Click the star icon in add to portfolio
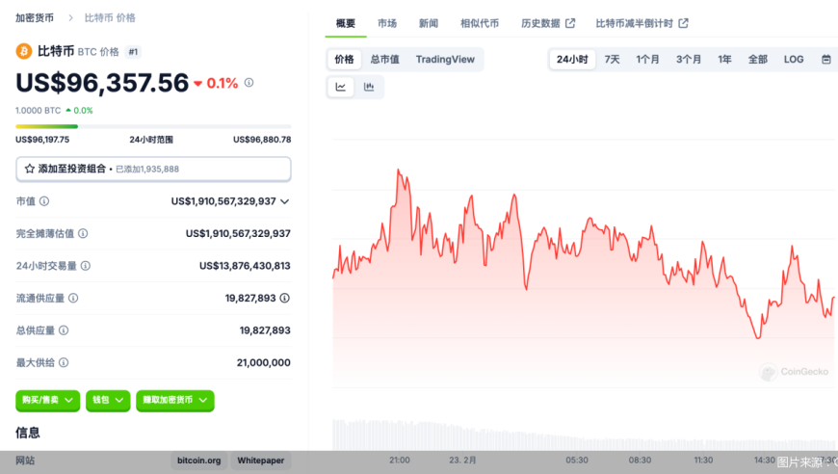Image resolution: width=838 pixels, height=474 pixels. (x=30, y=169)
